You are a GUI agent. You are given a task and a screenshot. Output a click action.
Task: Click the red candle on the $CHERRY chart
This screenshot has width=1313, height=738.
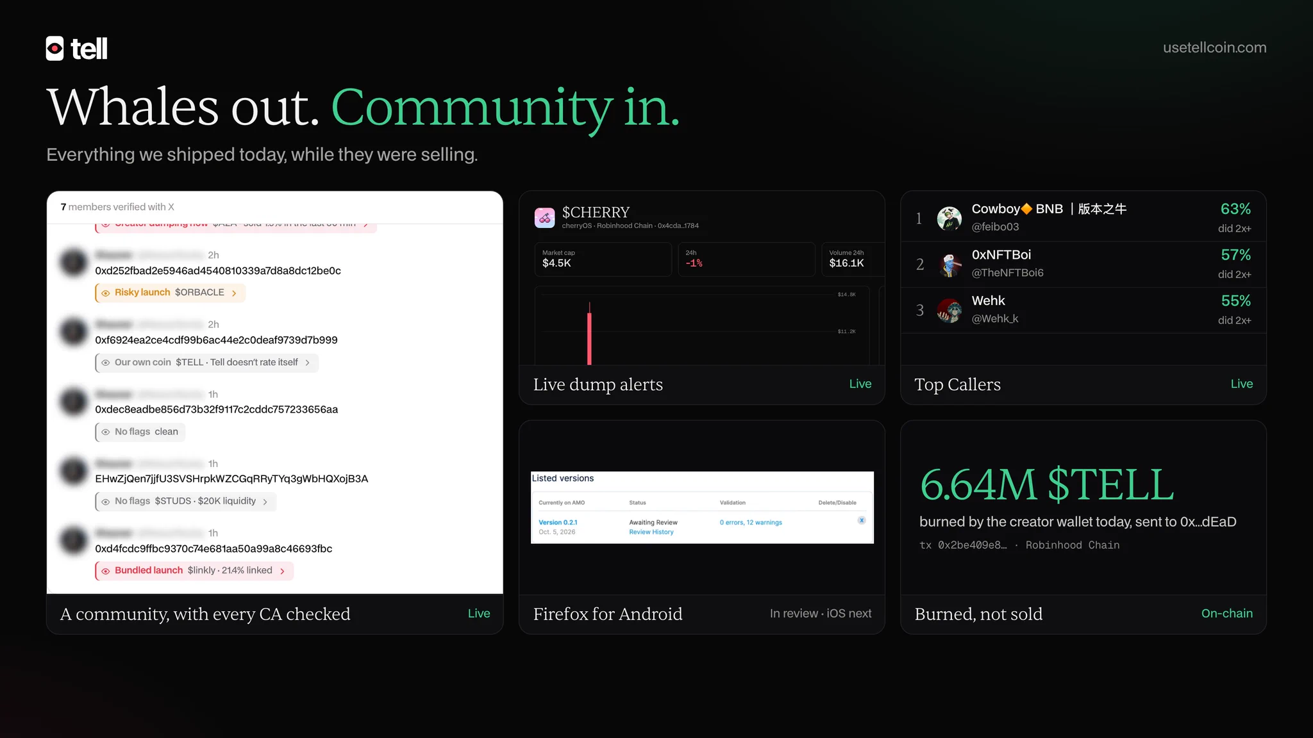589,333
